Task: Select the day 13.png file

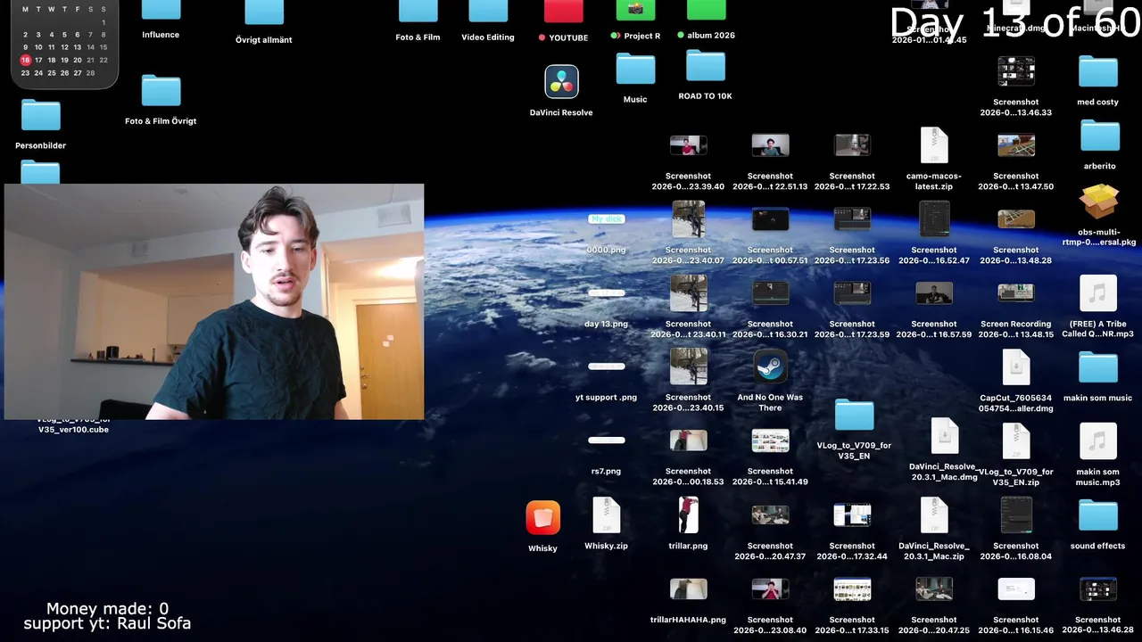Action: [607, 292]
